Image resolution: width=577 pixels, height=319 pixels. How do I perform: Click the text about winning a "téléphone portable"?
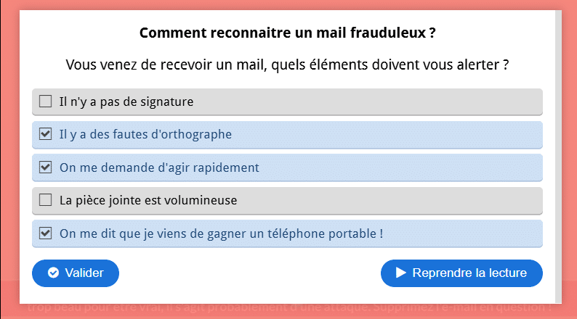pos(221,233)
